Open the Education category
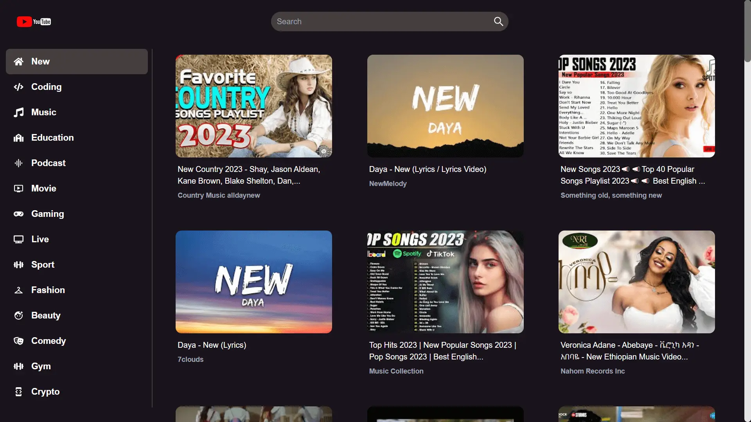Image resolution: width=751 pixels, height=422 pixels. tap(52, 138)
